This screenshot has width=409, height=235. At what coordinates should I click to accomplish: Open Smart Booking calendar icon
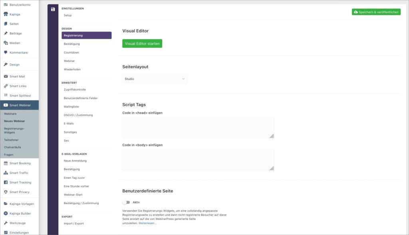[6, 163]
